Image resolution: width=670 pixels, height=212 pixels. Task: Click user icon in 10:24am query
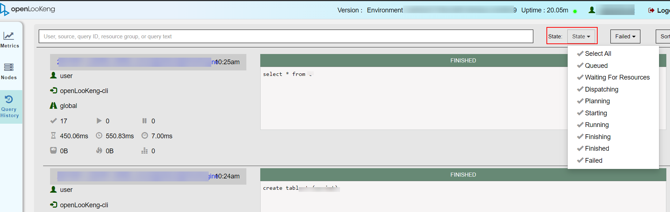pos(53,189)
